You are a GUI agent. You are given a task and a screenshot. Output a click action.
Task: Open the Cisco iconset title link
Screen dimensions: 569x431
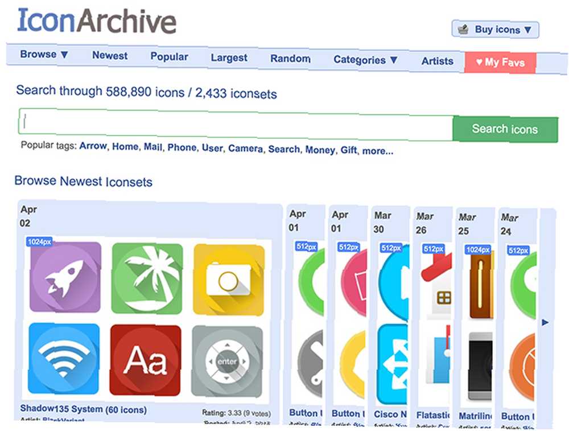[x=390, y=414]
